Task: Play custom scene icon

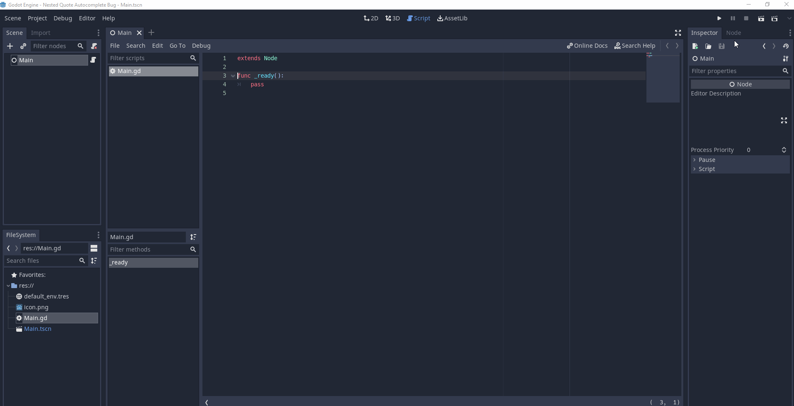Action: point(774,18)
